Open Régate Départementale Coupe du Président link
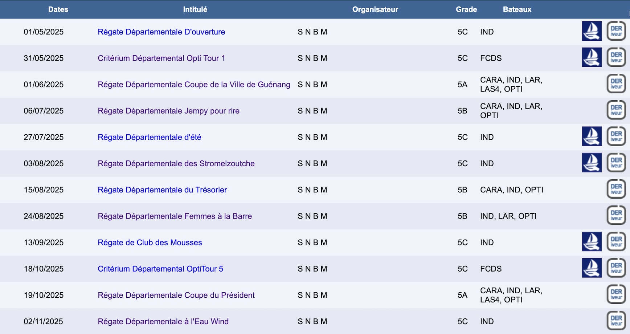The width and height of the screenshot is (630, 334). (176, 295)
